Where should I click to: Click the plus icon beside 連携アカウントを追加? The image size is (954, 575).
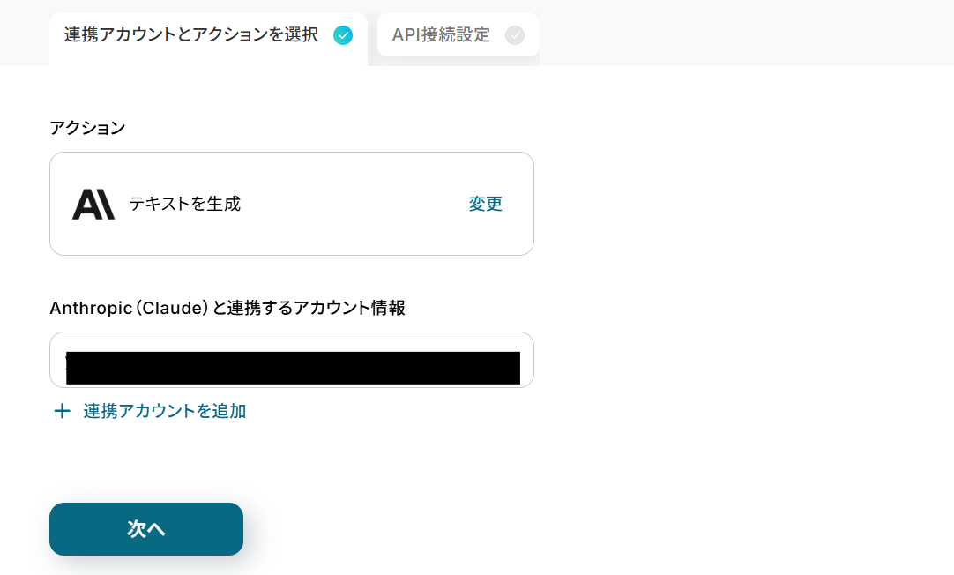click(x=62, y=411)
